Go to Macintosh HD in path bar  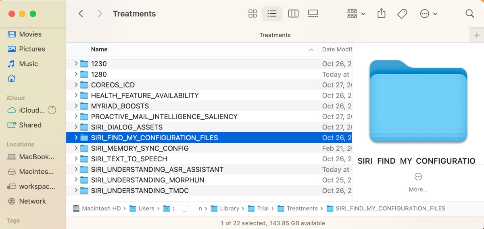pos(97,208)
